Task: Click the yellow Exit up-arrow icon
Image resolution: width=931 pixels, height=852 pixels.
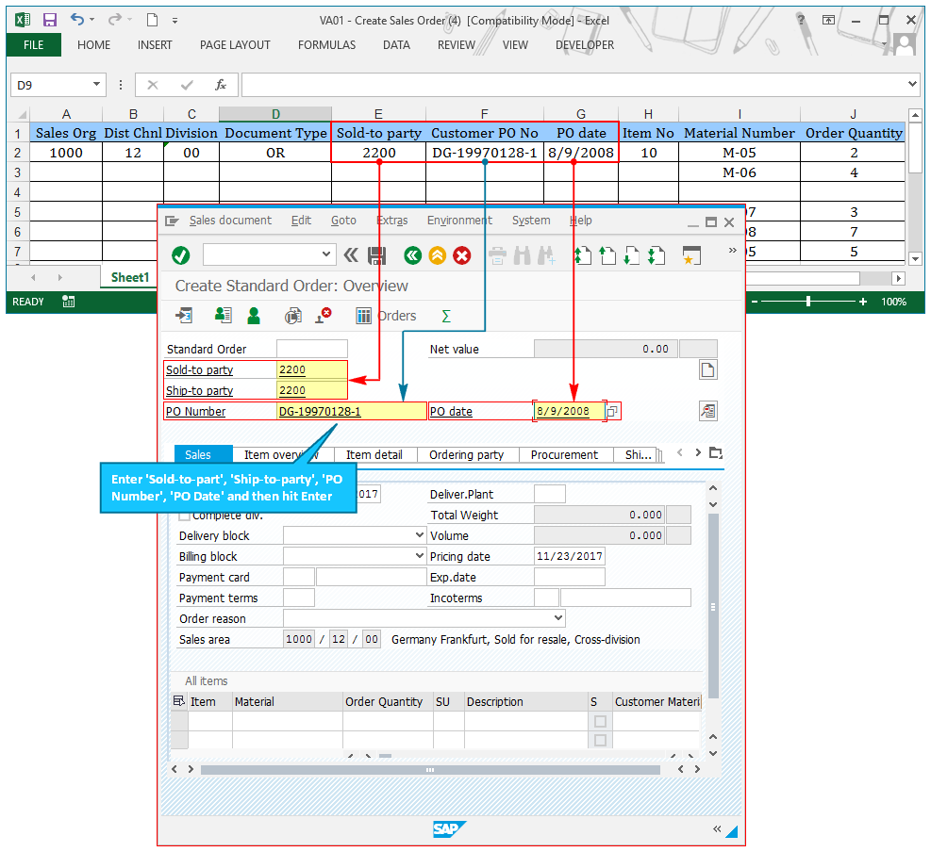Action: pyautogui.click(x=437, y=255)
